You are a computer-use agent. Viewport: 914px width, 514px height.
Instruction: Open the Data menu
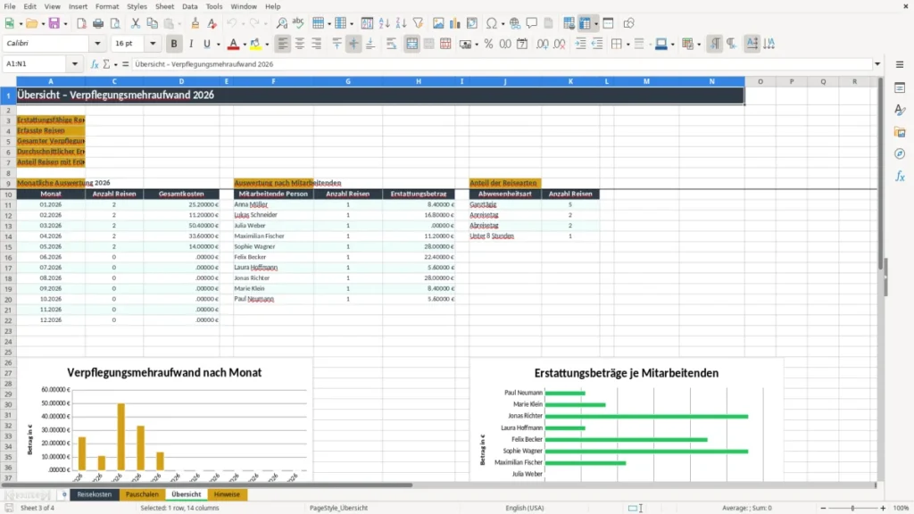click(189, 6)
